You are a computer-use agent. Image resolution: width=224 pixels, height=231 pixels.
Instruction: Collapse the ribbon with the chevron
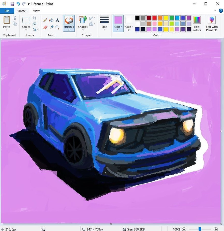tap(215, 11)
